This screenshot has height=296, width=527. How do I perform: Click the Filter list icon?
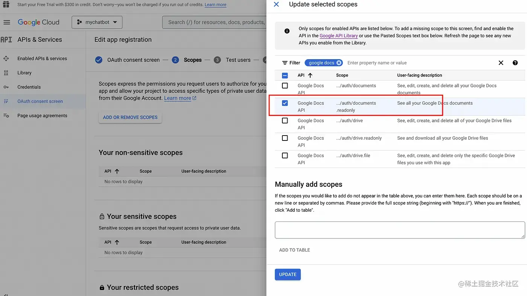[285, 63]
